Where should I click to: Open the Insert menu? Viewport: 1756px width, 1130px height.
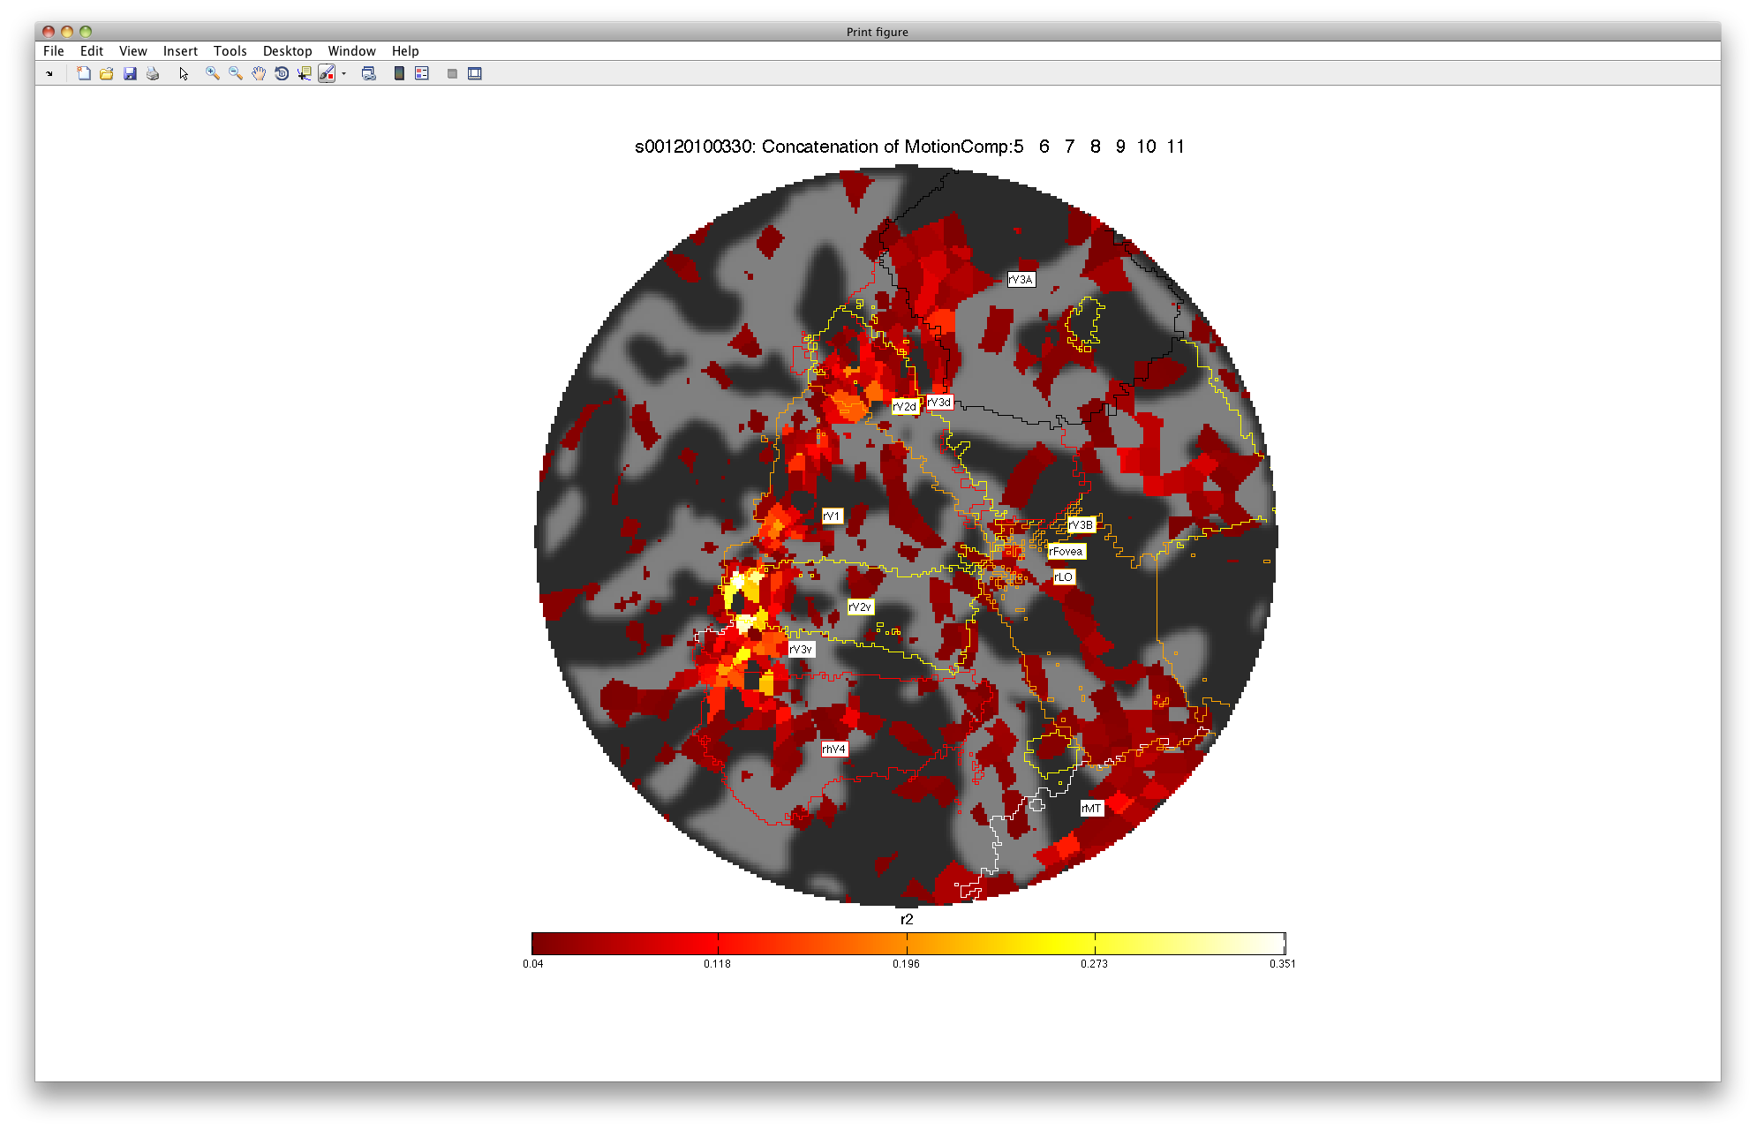[x=180, y=51]
